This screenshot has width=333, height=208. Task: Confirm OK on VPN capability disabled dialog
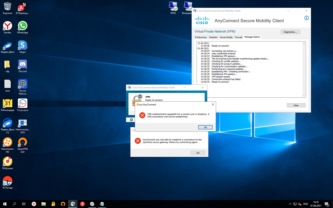[x=205, y=127]
